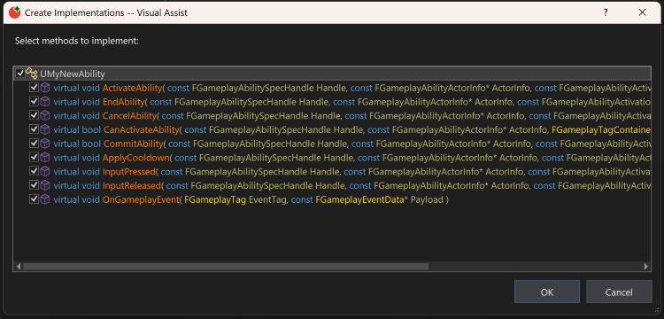Confirm with the OK button

coord(547,292)
